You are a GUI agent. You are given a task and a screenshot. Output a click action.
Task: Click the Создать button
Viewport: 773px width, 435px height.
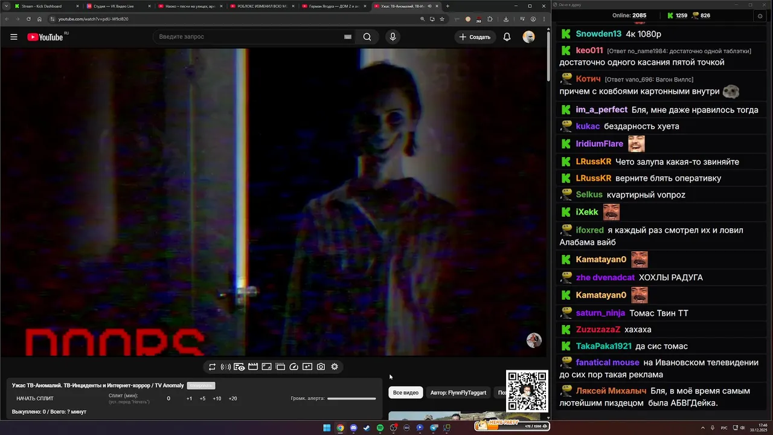(x=475, y=37)
